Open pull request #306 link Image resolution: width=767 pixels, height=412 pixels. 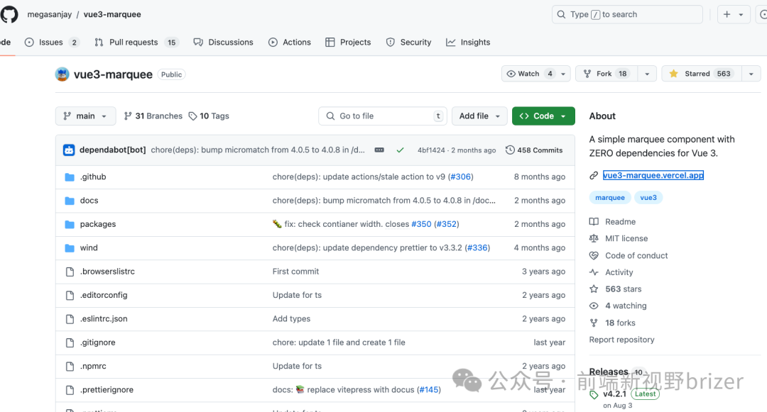(461, 177)
